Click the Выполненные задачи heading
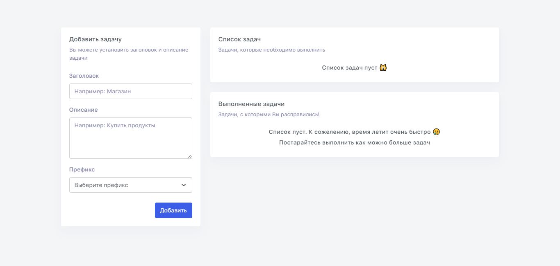 click(251, 104)
